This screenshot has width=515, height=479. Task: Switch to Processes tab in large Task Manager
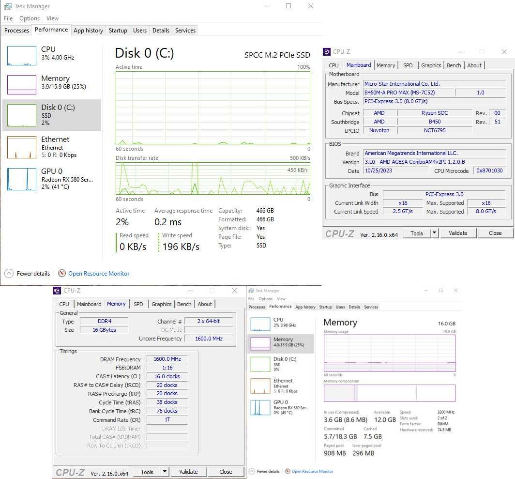pyautogui.click(x=17, y=30)
